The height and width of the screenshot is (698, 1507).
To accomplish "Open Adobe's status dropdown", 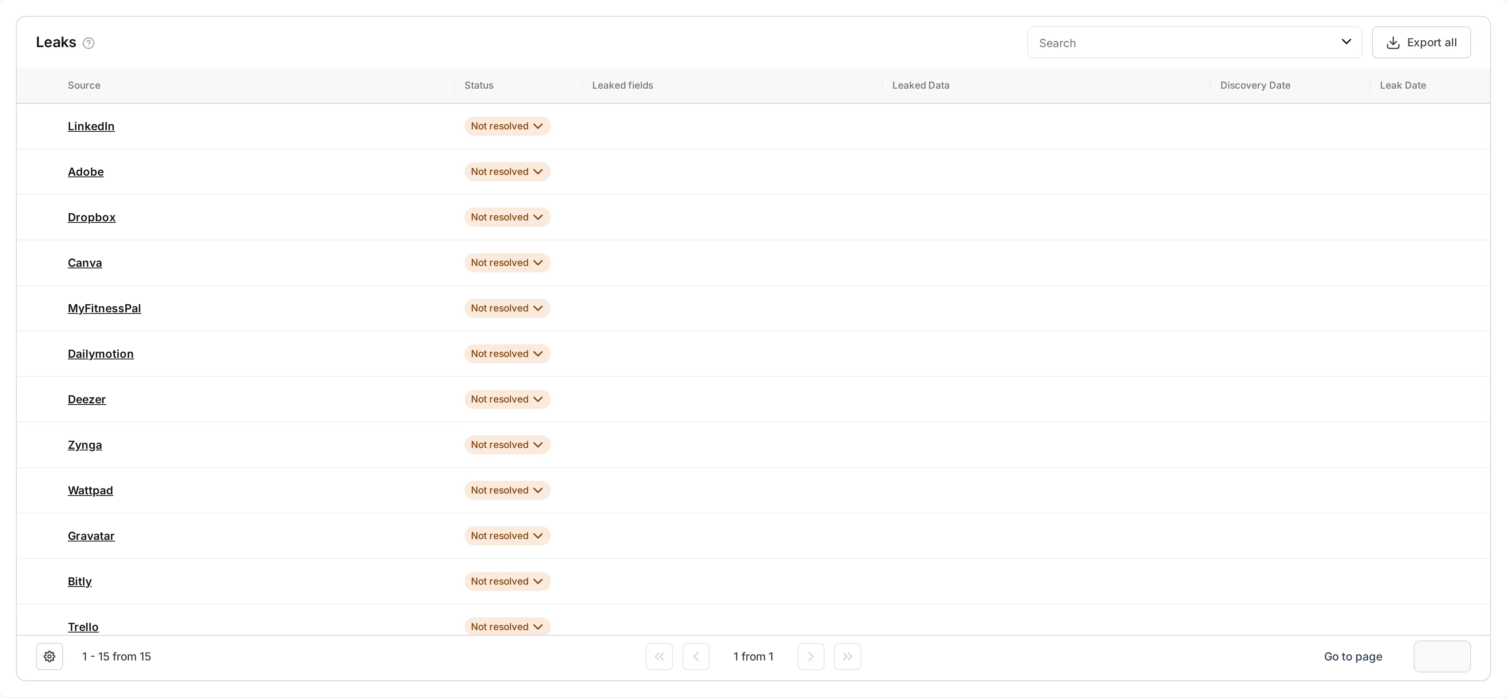I will click(506, 172).
